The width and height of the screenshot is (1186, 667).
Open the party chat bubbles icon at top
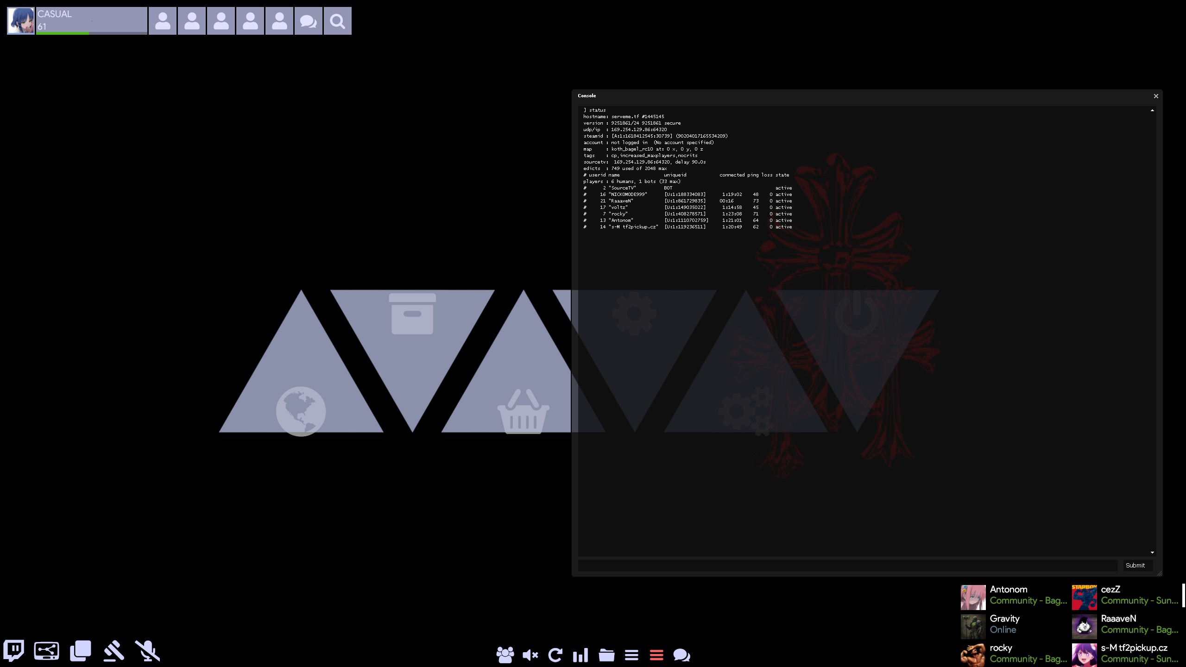pos(308,21)
